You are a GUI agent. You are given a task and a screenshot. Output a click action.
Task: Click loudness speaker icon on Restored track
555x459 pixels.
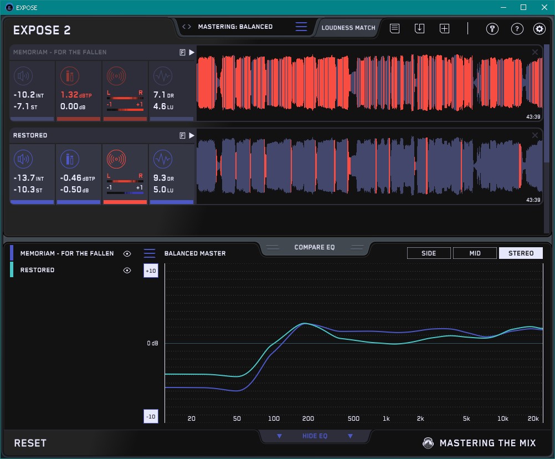coord(23,160)
